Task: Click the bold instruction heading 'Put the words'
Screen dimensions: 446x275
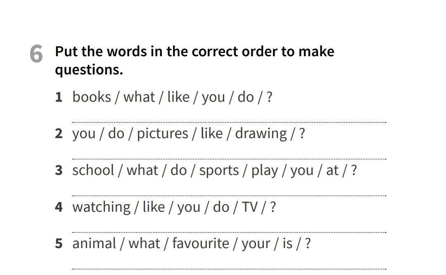Action: coord(194,52)
